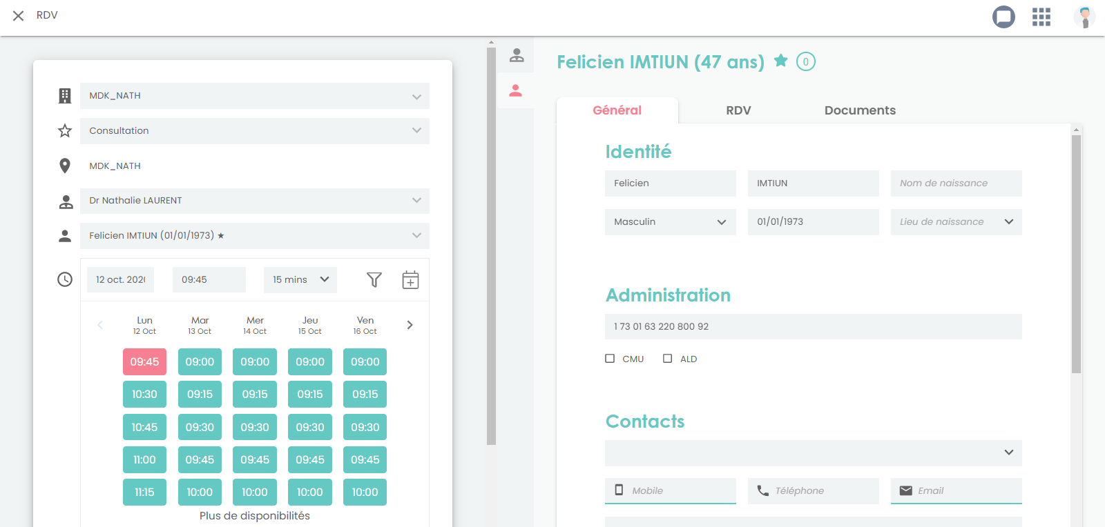Click the add calendar appointment icon
Screen dimensions: 1105x527
point(410,279)
